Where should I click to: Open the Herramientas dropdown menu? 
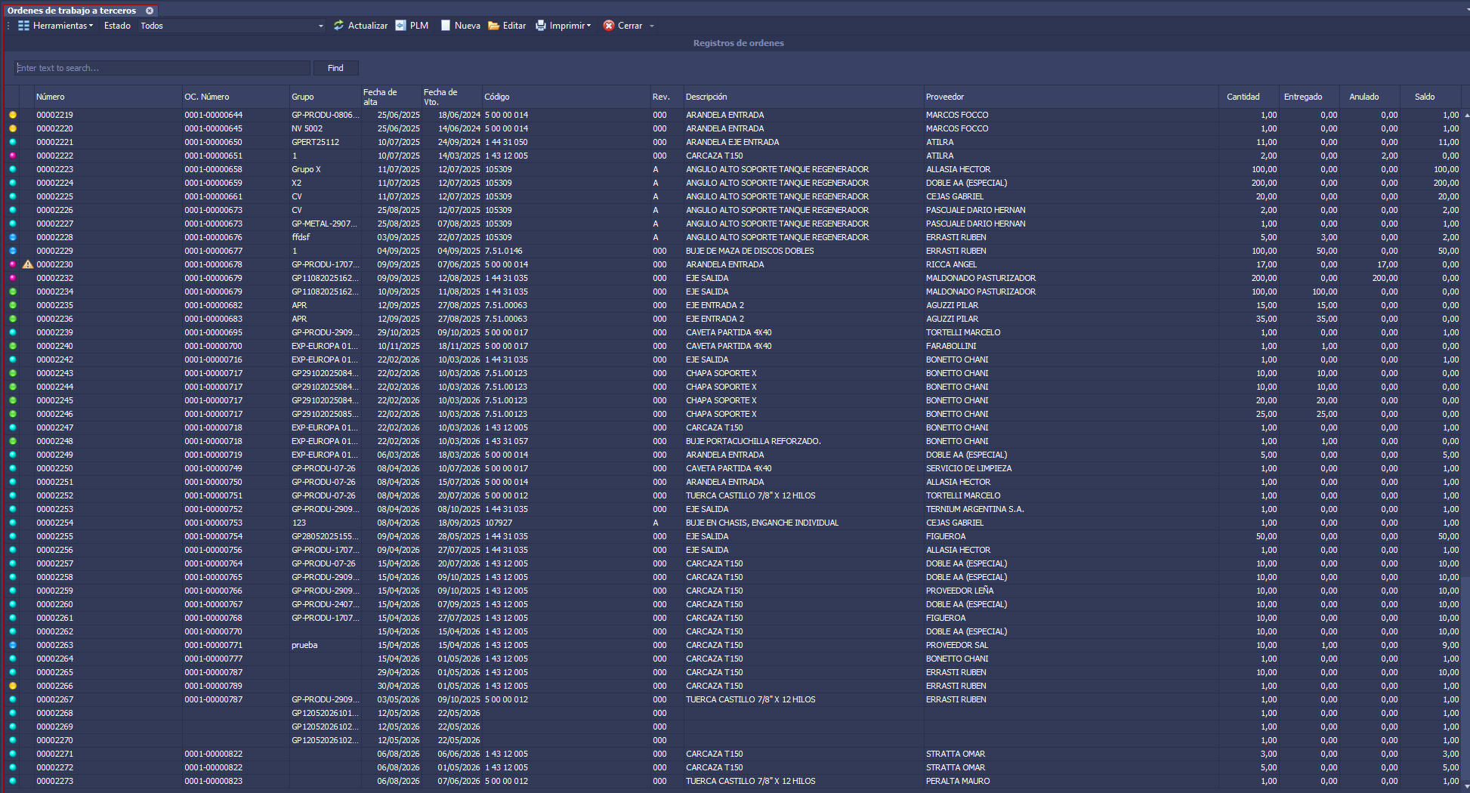56,26
